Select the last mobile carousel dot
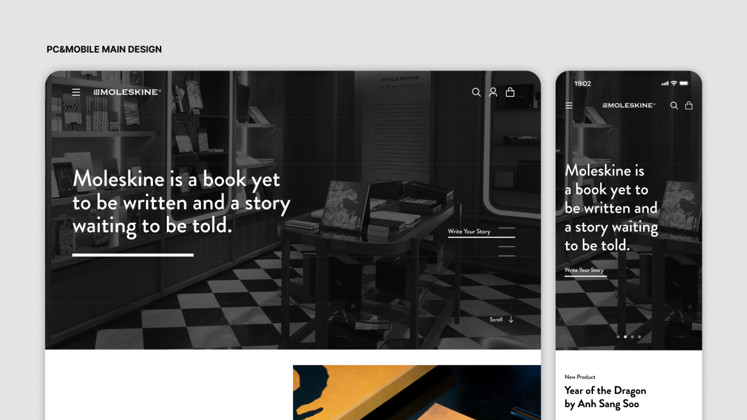This screenshot has height=420, width=747. coord(639,337)
